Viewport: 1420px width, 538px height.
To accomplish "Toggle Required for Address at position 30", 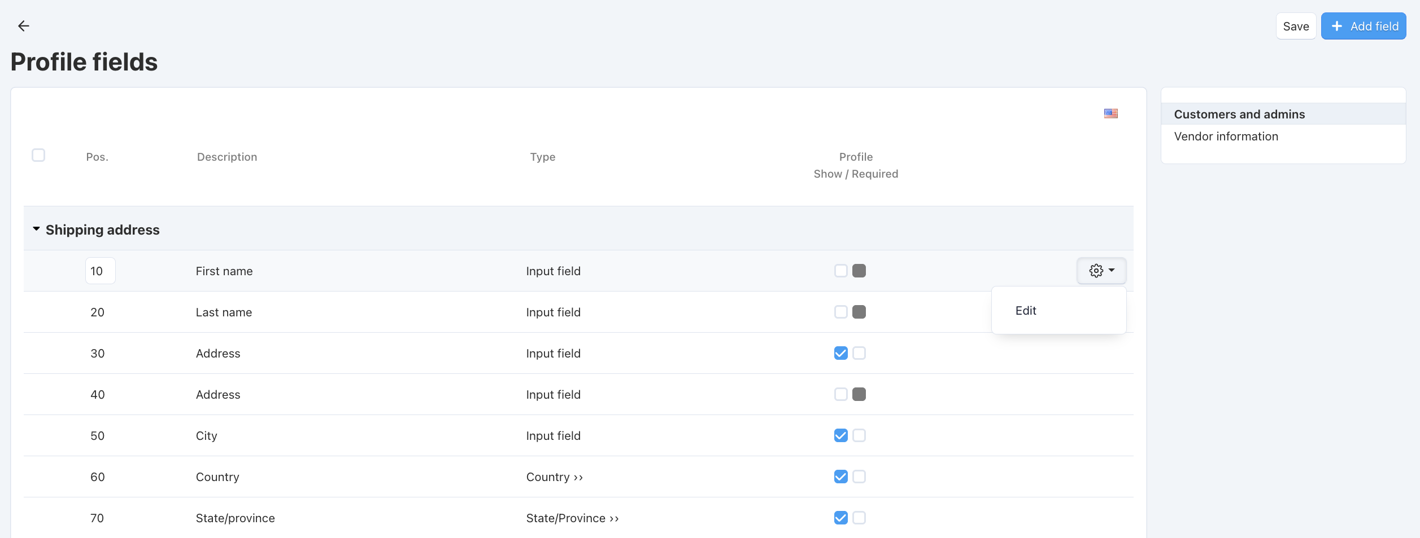I will pos(859,353).
